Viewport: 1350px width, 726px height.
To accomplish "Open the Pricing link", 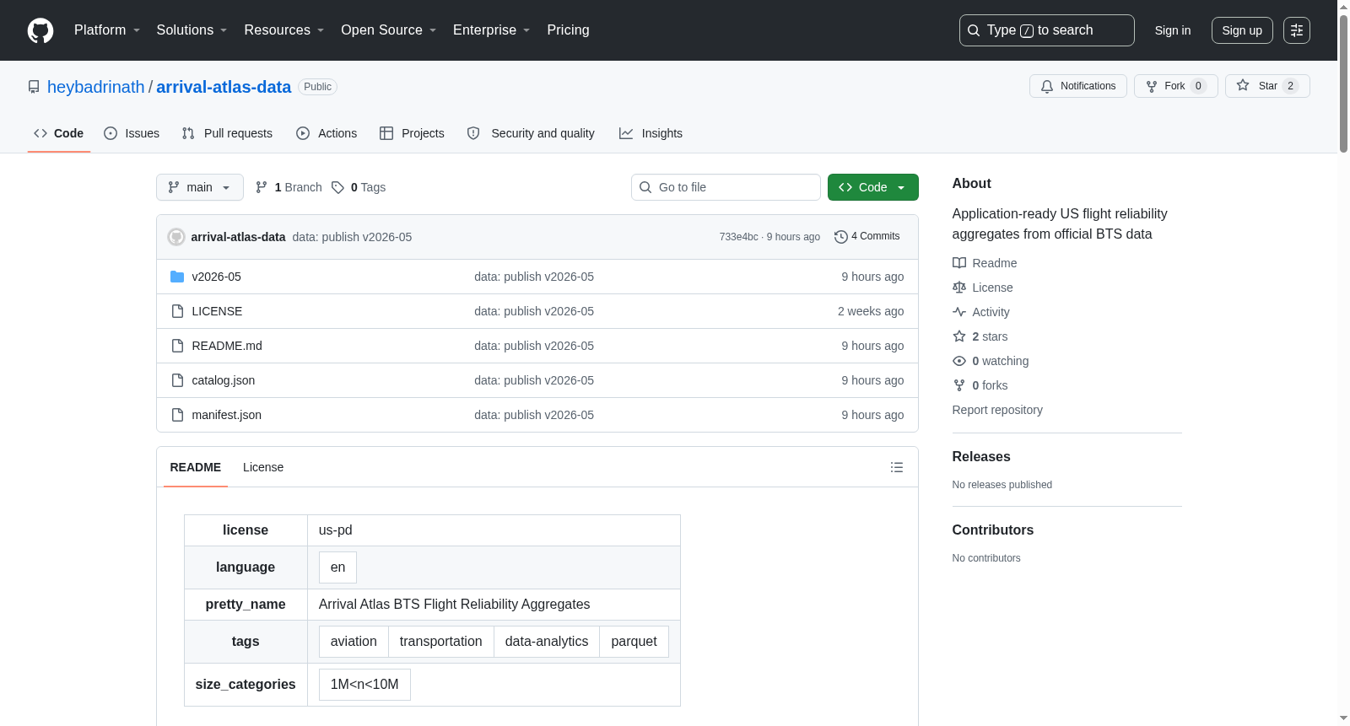I will (569, 30).
